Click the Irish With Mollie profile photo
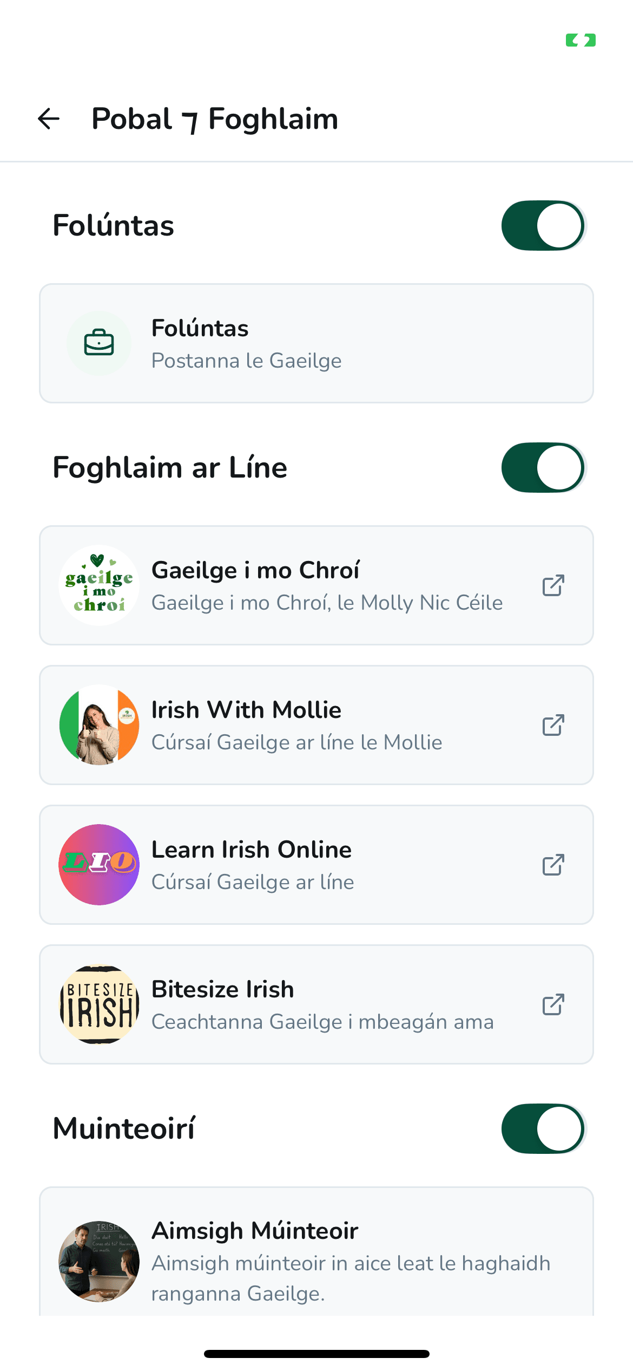The height and width of the screenshot is (1371, 633). pos(99,725)
